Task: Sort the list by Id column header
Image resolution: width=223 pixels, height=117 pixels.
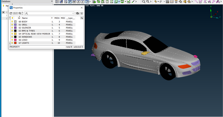Action: point(19,18)
